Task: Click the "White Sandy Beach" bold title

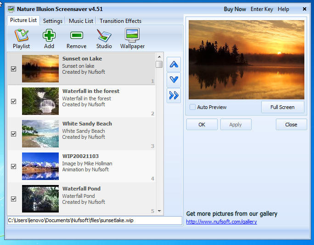Action: (87, 124)
